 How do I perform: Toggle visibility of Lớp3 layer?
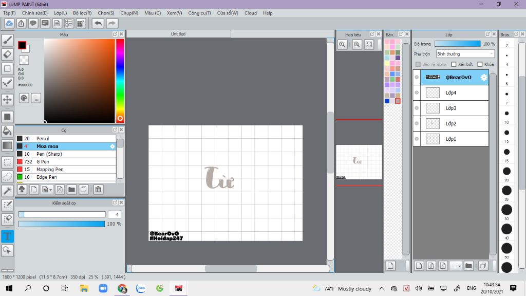(417, 108)
